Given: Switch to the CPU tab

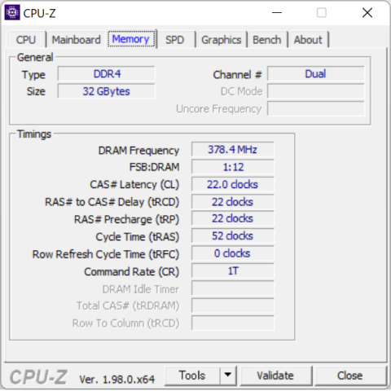Looking at the screenshot, I should point(26,40).
